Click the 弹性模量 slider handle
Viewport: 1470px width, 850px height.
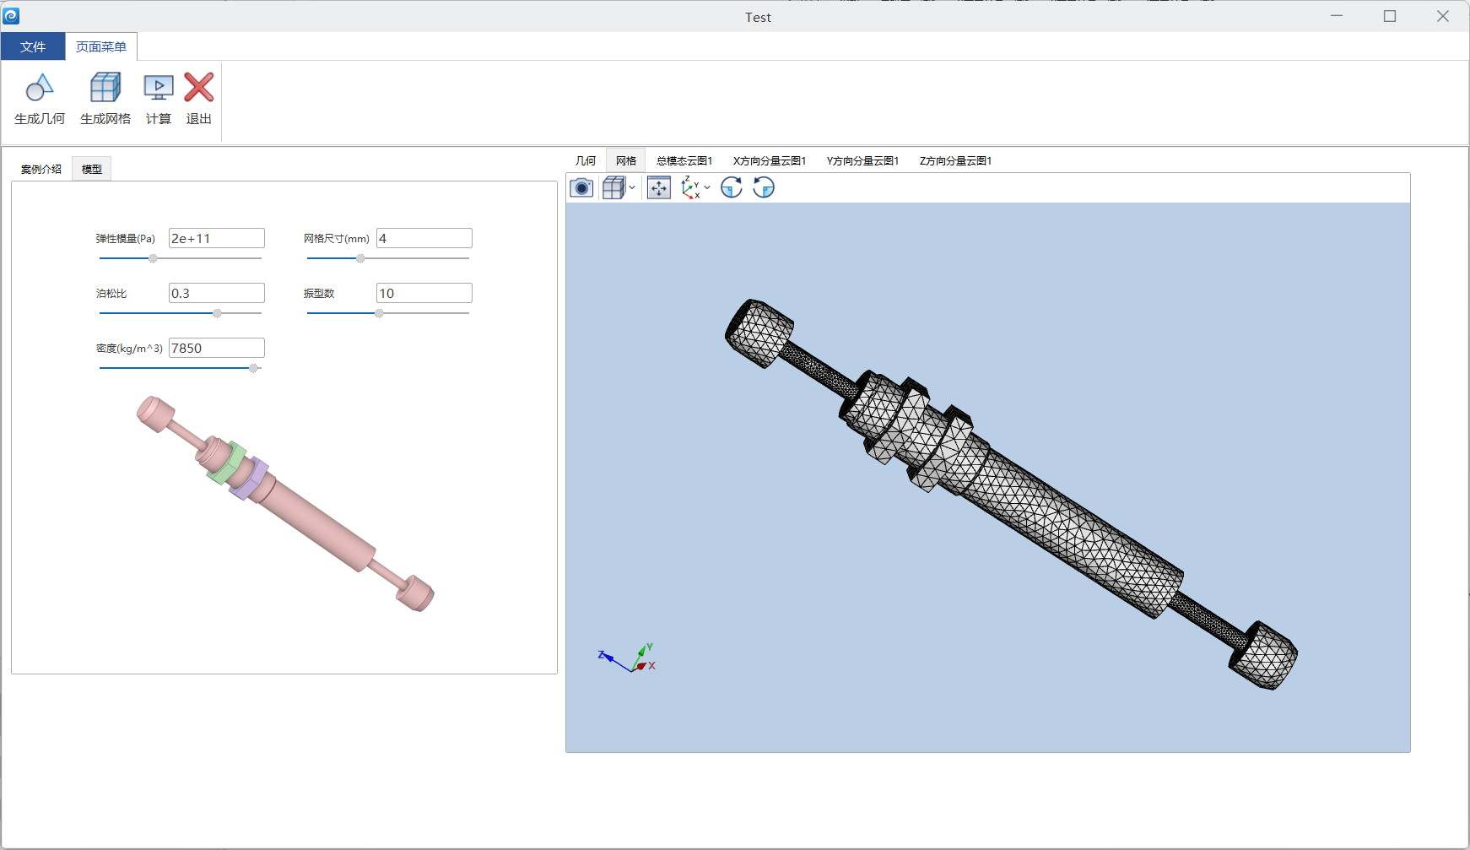(x=153, y=258)
